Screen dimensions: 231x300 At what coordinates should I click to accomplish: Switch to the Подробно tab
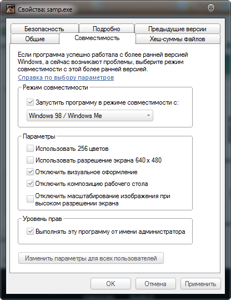106,29
